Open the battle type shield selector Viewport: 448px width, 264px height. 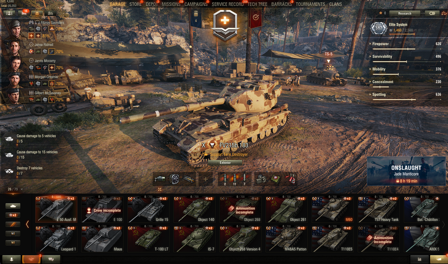point(225,24)
